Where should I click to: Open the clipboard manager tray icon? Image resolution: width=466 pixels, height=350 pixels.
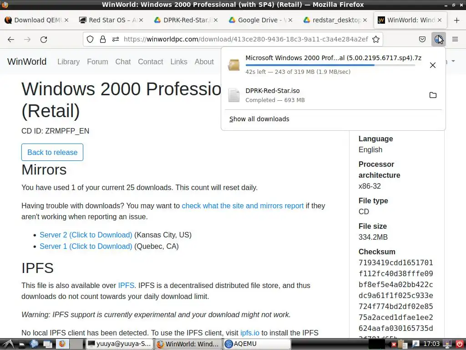point(402,344)
